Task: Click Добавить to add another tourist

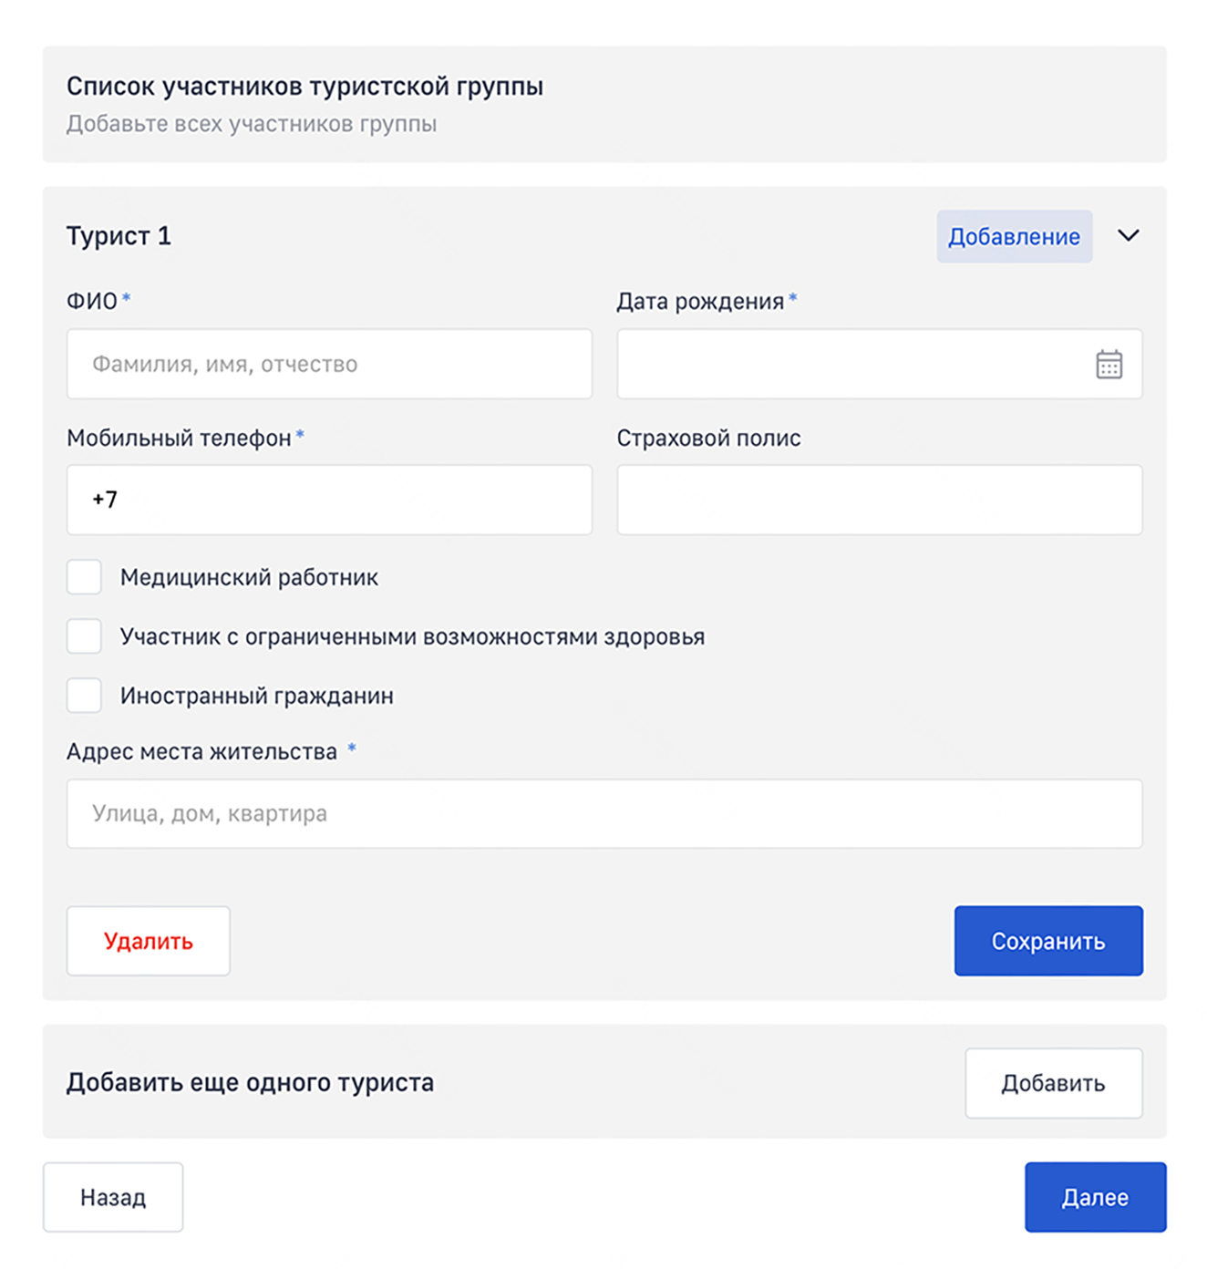Action: click(1053, 1083)
